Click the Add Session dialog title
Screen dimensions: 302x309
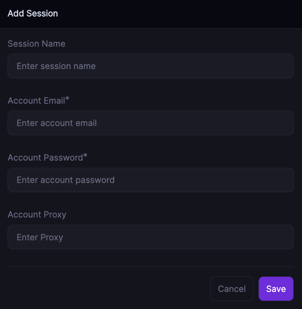click(x=33, y=14)
